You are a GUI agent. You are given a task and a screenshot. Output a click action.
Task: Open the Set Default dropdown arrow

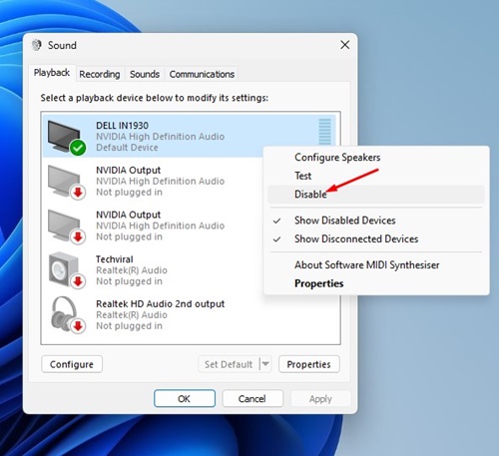click(265, 364)
